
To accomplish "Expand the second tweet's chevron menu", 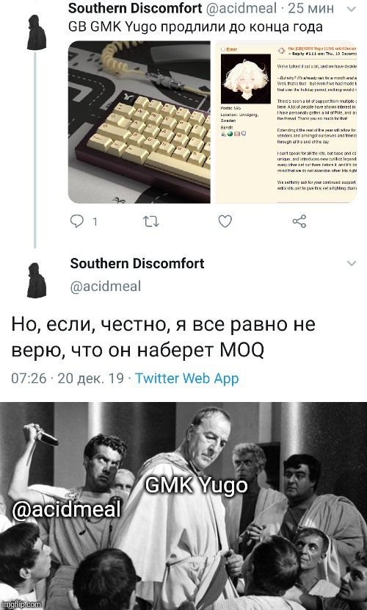I will pyautogui.click(x=351, y=263).
